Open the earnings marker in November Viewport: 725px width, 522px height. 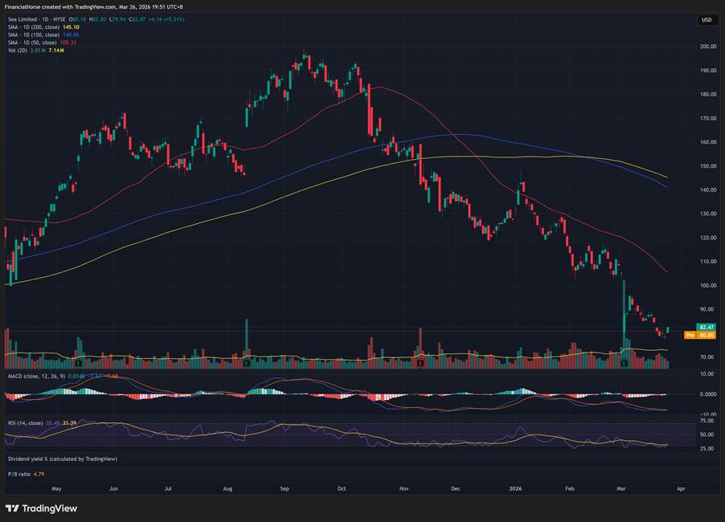pos(420,364)
